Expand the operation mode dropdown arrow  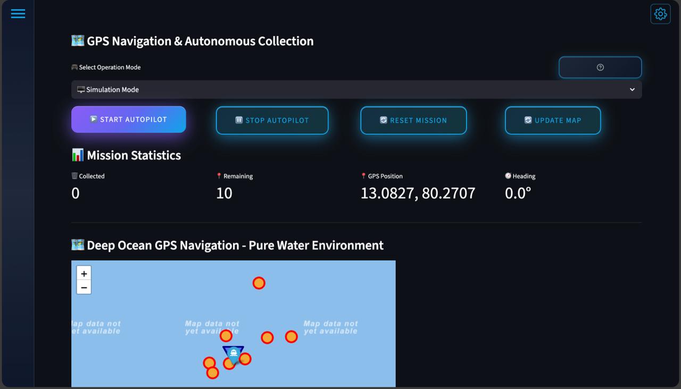tap(632, 90)
